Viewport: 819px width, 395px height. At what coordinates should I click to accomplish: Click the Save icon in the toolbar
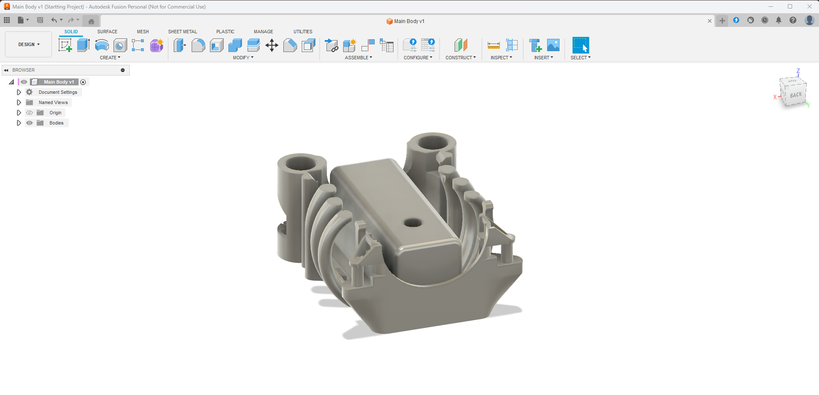40,20
